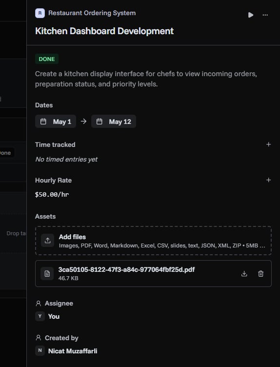Click the $50.00/hr hourly rate value
Viewport: 280px width, 367px height.
[x=52, y=195]
